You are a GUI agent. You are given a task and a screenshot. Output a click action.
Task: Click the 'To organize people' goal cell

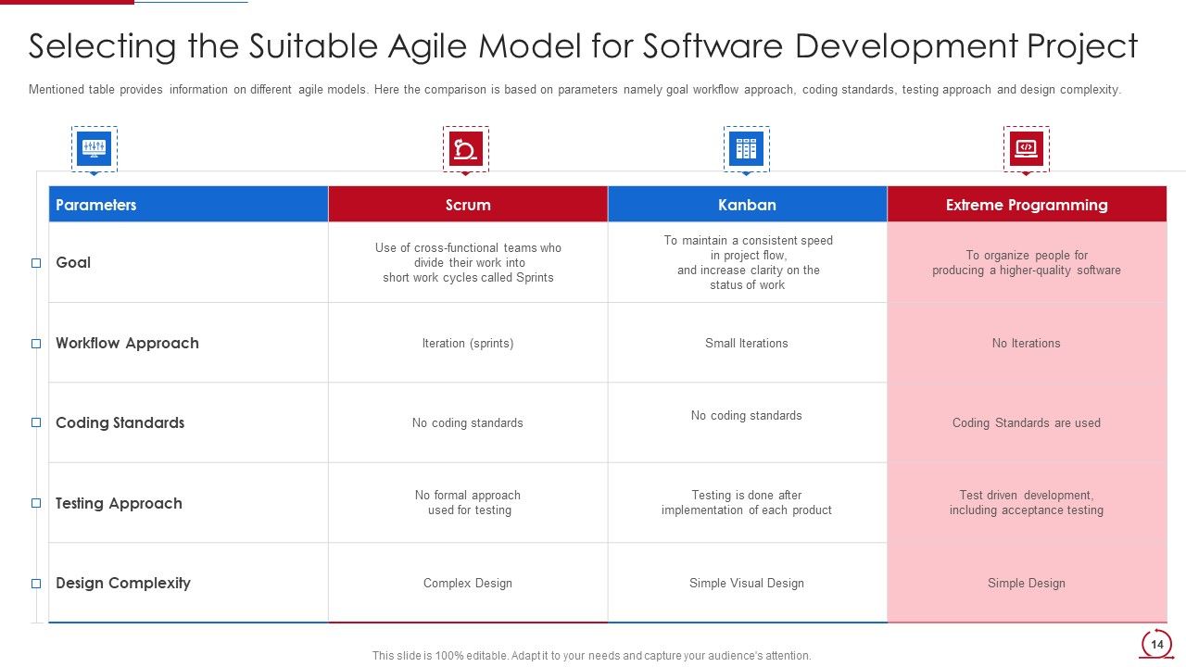pyautogui.click(x=1027, y=263)
